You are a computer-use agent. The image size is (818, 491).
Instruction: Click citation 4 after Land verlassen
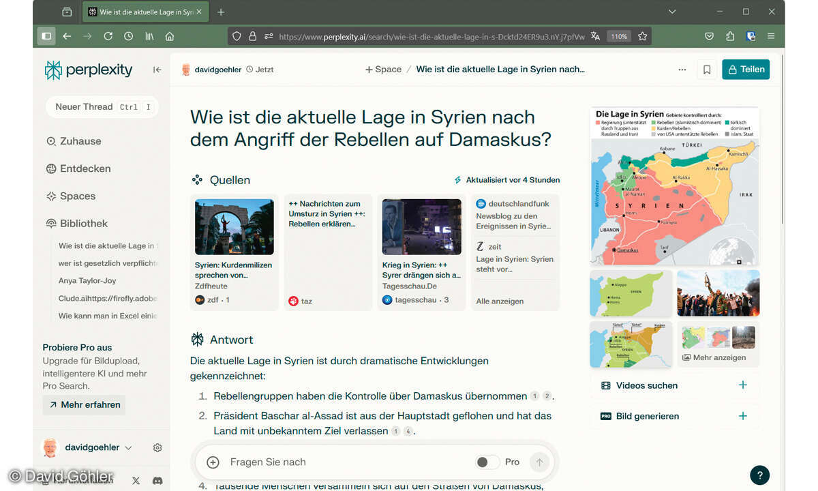pos(408,431)
